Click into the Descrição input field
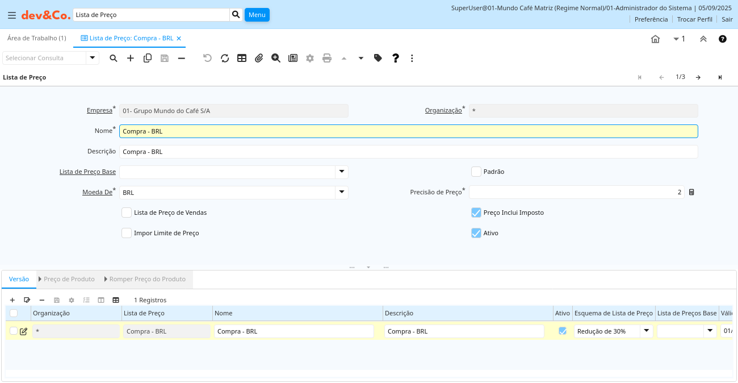The height and width of the screenshot is (383, 738). 408,152
